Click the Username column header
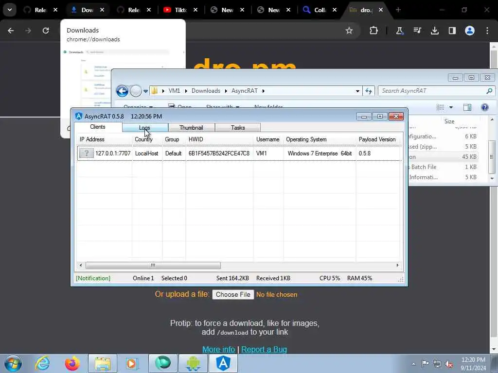 (268, 139)
